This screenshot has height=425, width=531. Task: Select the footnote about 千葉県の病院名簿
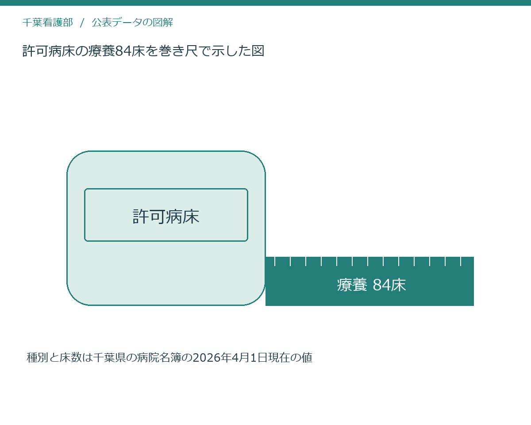point(169,357)
